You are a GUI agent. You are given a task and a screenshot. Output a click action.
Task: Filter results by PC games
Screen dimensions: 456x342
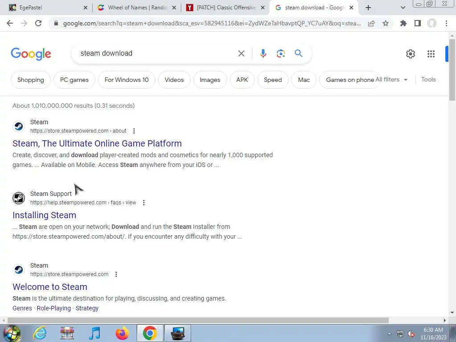click(74, 80)
